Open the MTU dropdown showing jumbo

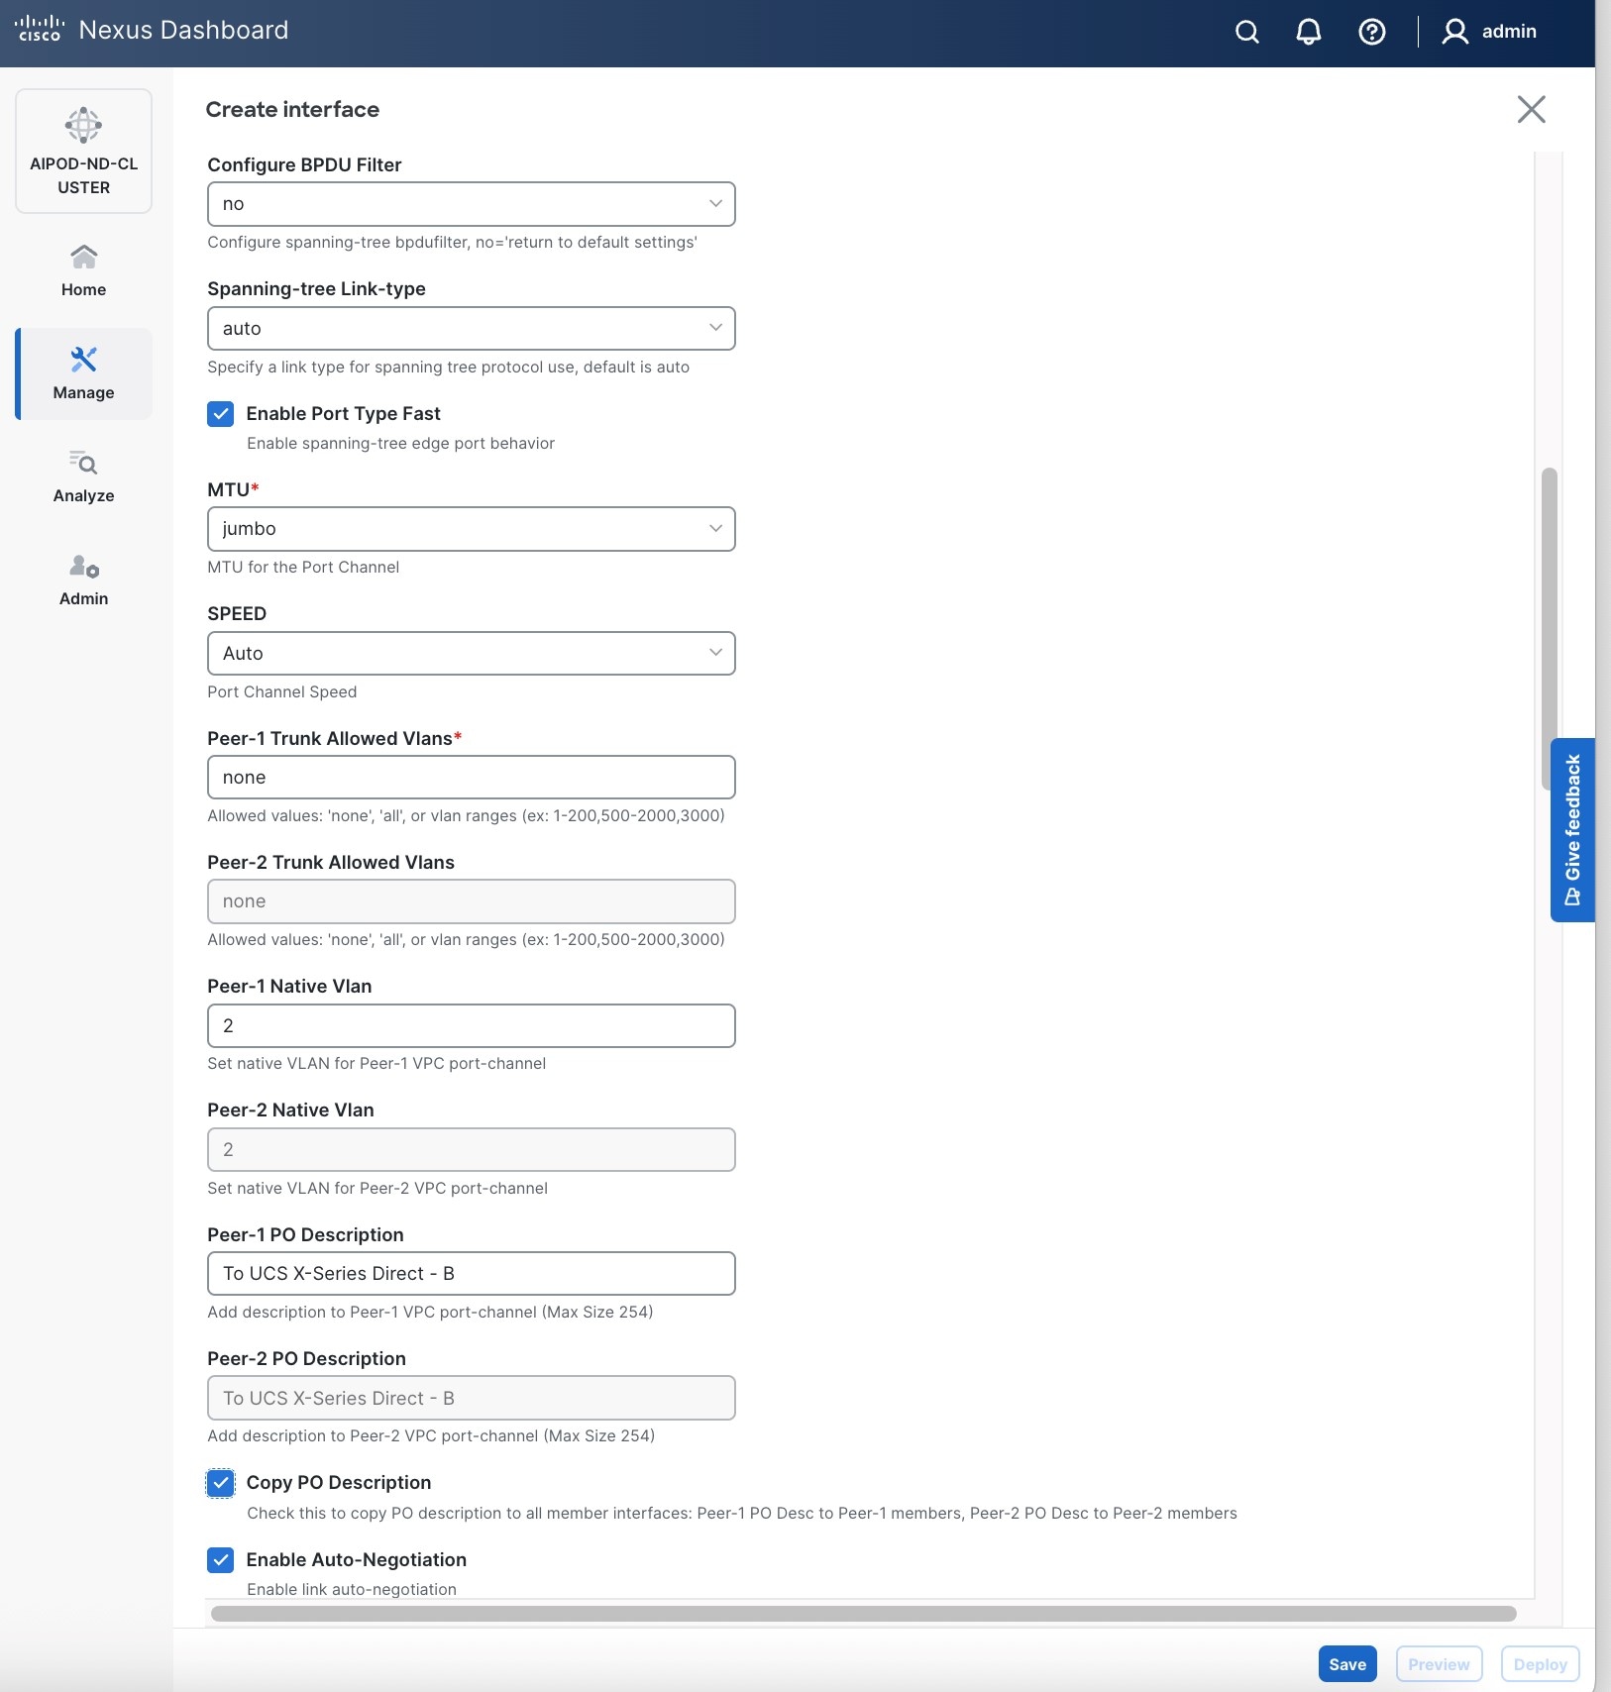click(471, 528)
